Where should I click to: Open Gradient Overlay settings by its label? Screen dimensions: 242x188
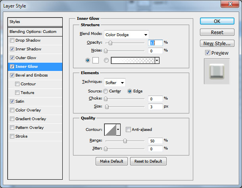[x=31, y=119]
